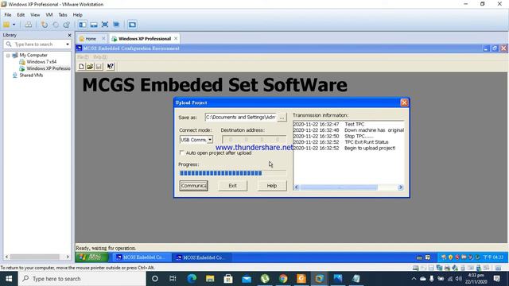
Task: Open Task View on taskbar
Action: pyautogui.click(x=173, y=279)
